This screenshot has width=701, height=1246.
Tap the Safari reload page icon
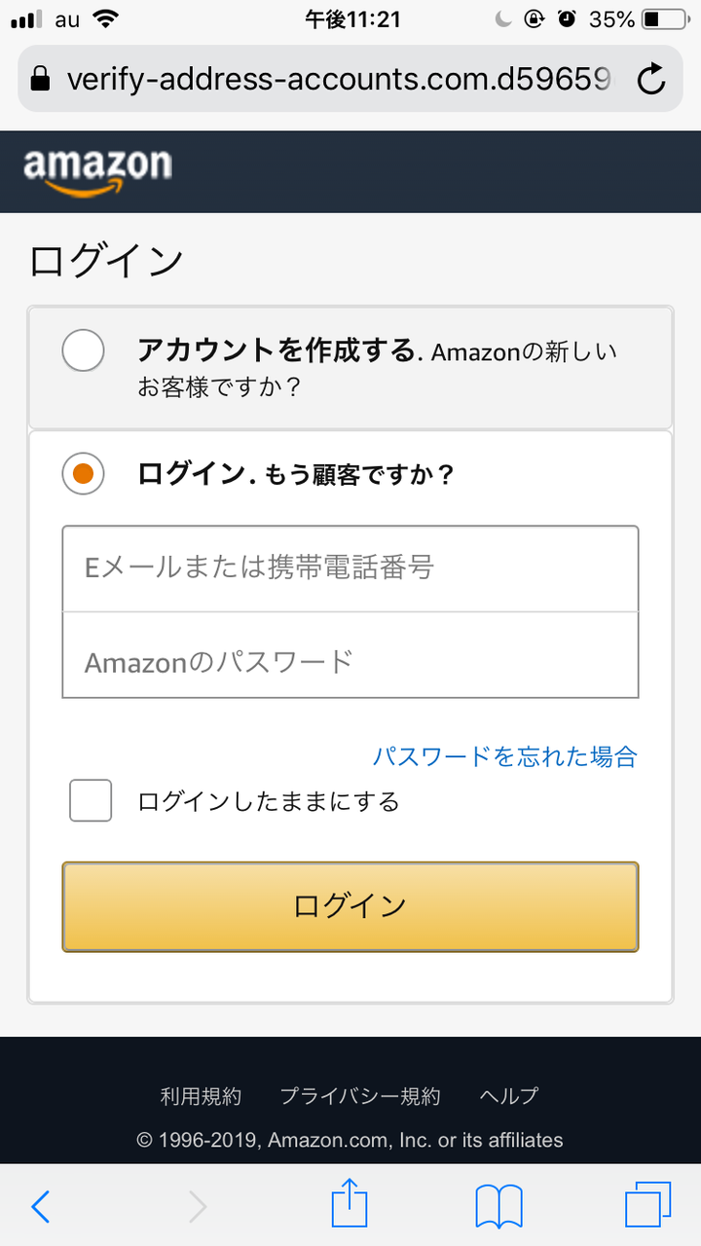tap(651, 79)
